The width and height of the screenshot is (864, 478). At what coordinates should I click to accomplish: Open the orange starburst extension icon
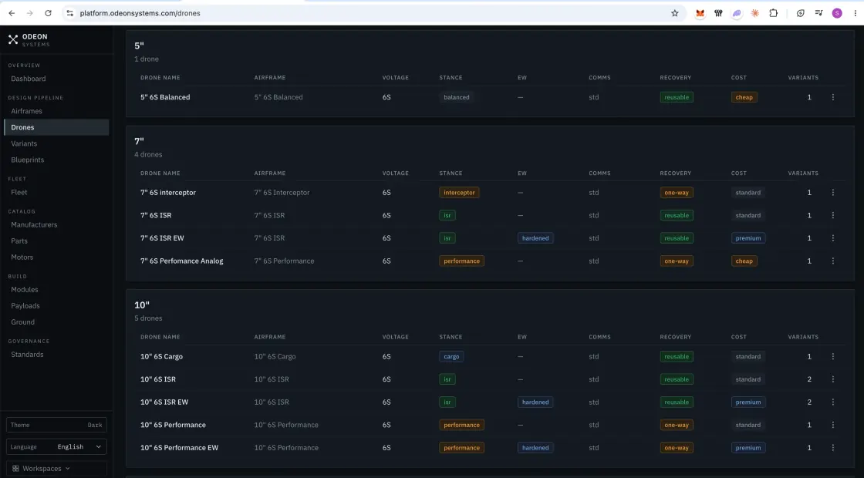coord(755,13)
